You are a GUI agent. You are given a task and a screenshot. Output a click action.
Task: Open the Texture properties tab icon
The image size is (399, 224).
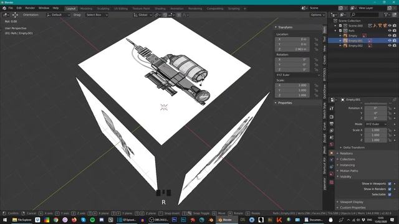point(331,182)
